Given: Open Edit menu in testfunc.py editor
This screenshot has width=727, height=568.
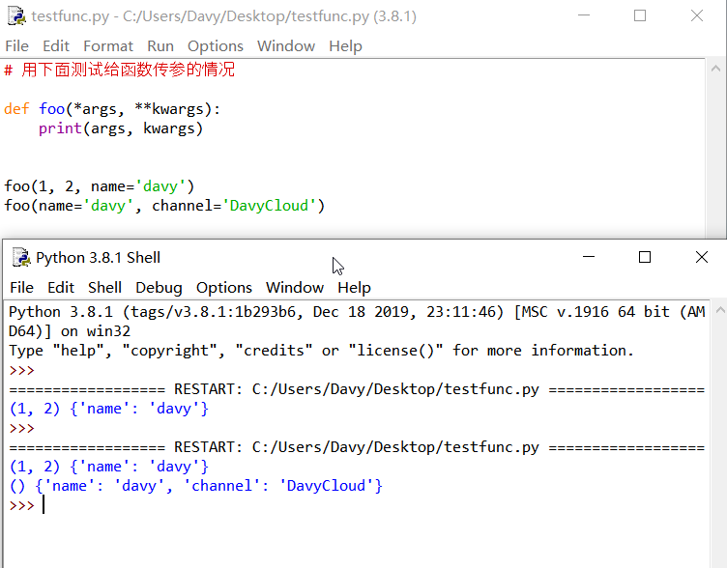Looking at the screenshot, I should [56, 45].
